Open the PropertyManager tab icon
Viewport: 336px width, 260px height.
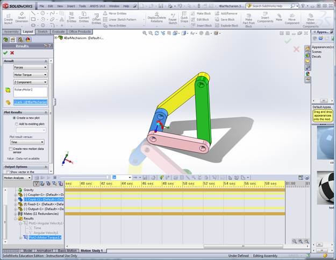click(13, 40)
